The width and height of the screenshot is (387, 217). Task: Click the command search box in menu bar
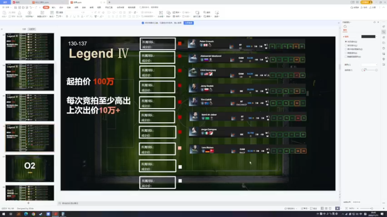tap(150, 7)
